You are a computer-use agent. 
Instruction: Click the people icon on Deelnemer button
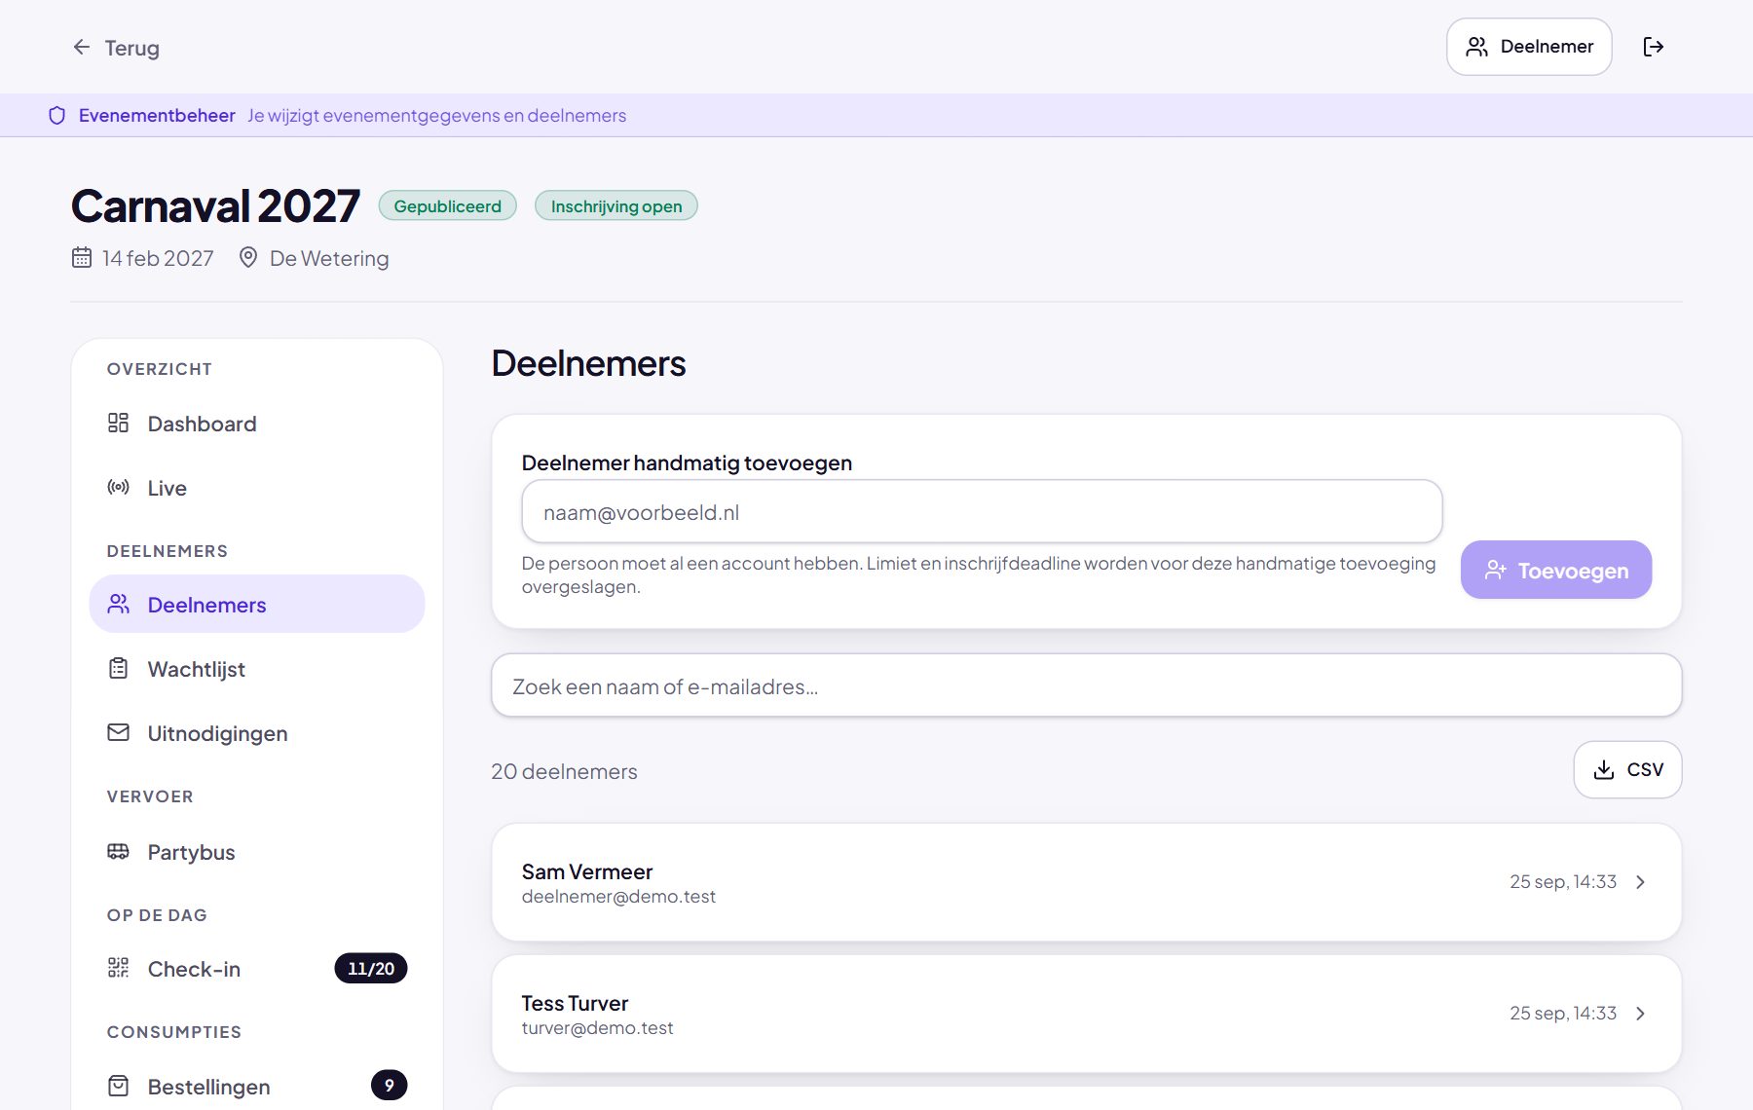[1476, 47]
